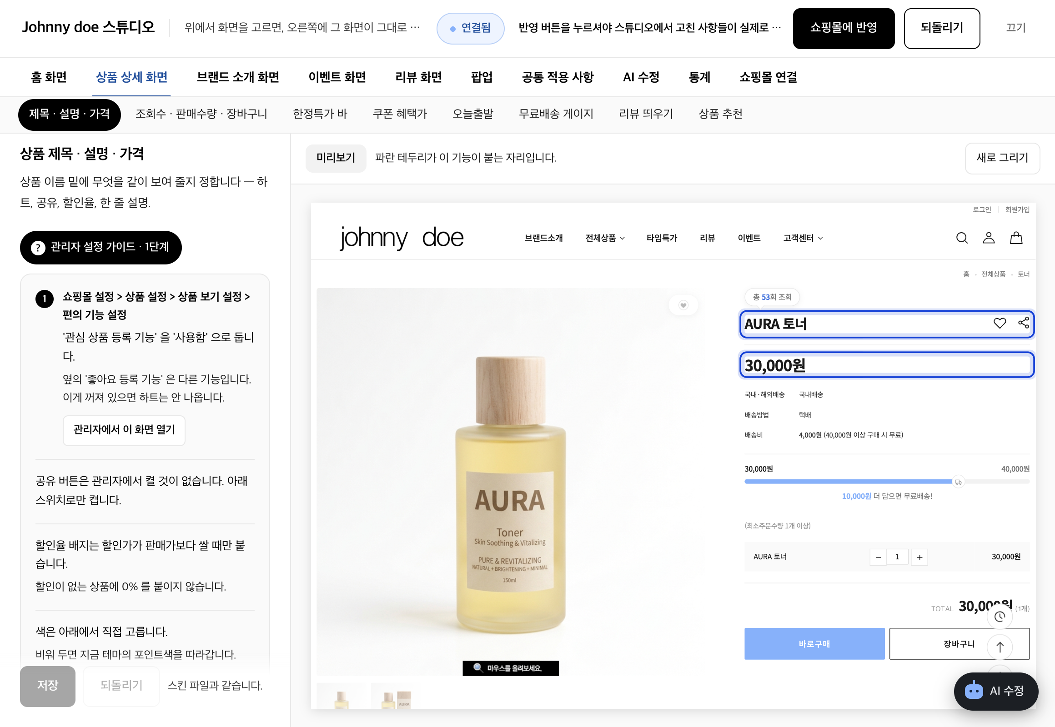Viewport: 1055px width, 727px height.
Task: Click the 이벤트 nav link in preview
Action: click(x=749, y=238)
